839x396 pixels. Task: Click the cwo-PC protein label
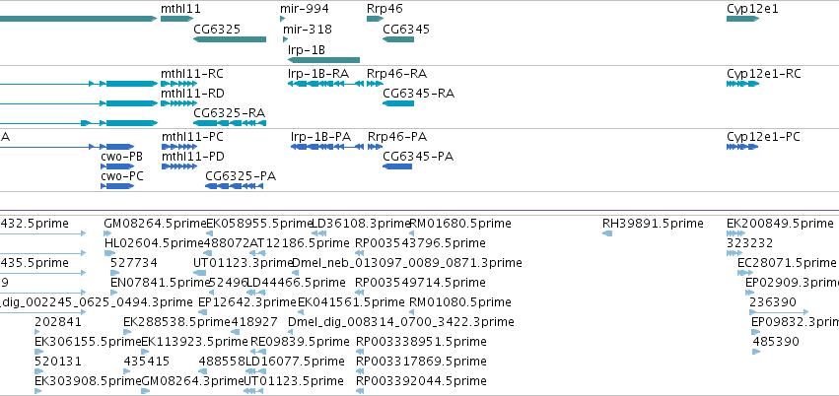122,176
